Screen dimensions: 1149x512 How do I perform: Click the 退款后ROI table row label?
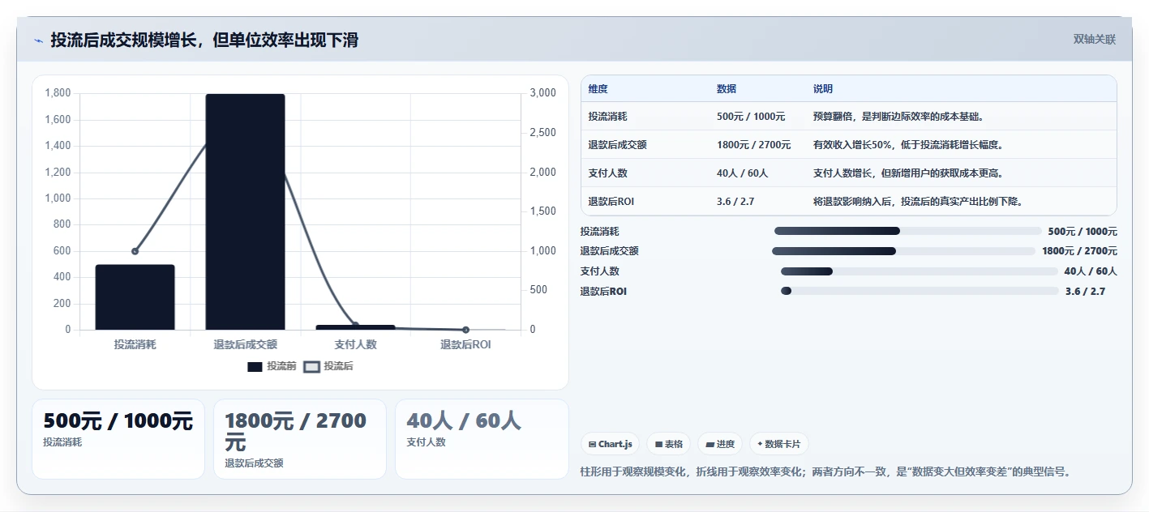(611, 202)
